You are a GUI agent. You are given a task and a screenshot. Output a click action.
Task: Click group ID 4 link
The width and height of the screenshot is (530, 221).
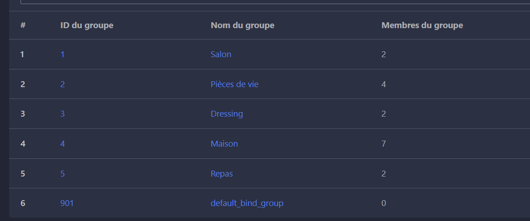(63, 144)
